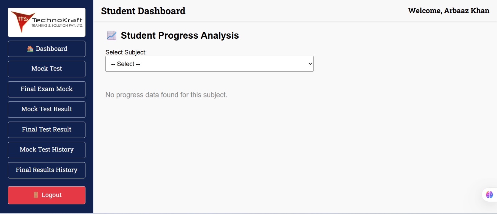Click the chevron on the subject dropdown
Screen dimensions: 497x214
pos(309,64)
